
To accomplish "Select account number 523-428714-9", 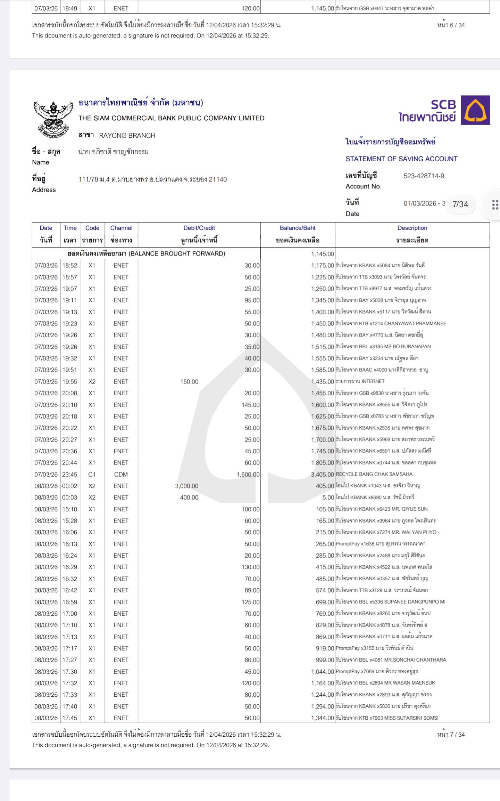I will click(424, 176).
